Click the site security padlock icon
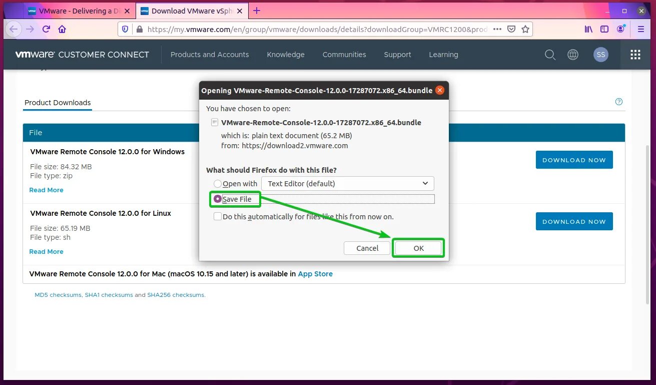Screen dimensions: 656x385 [x=139, y=29]
